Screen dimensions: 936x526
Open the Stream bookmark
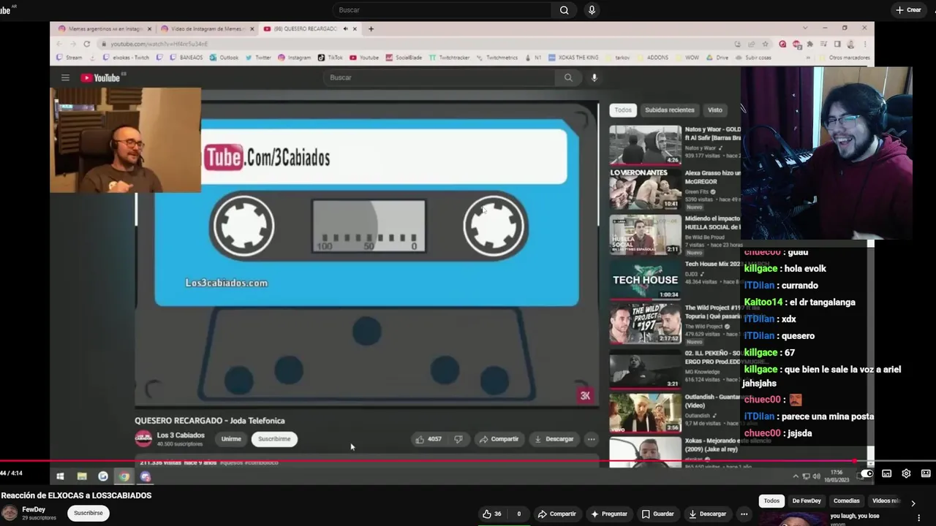click(70, 58)
